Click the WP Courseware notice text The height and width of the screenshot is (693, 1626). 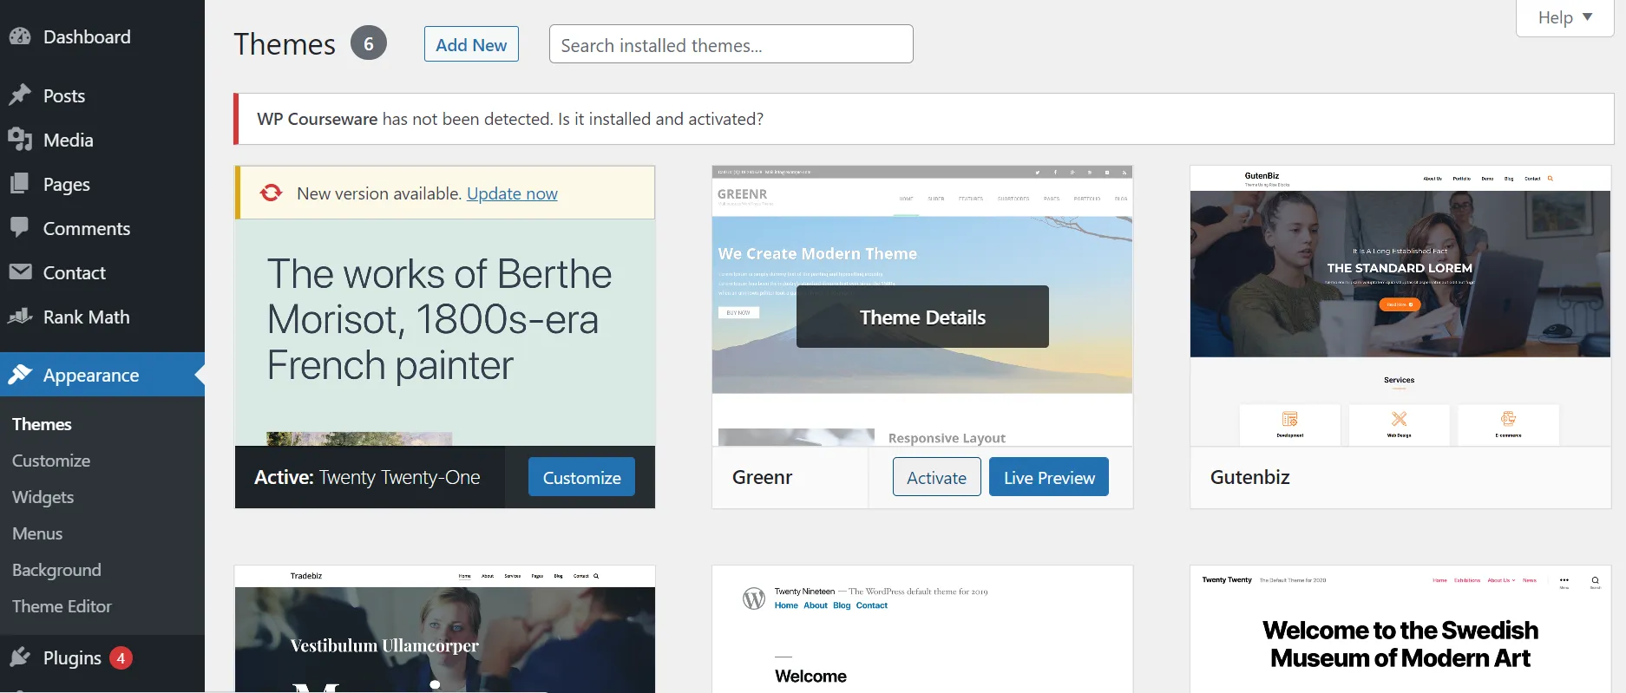point(510,119)
